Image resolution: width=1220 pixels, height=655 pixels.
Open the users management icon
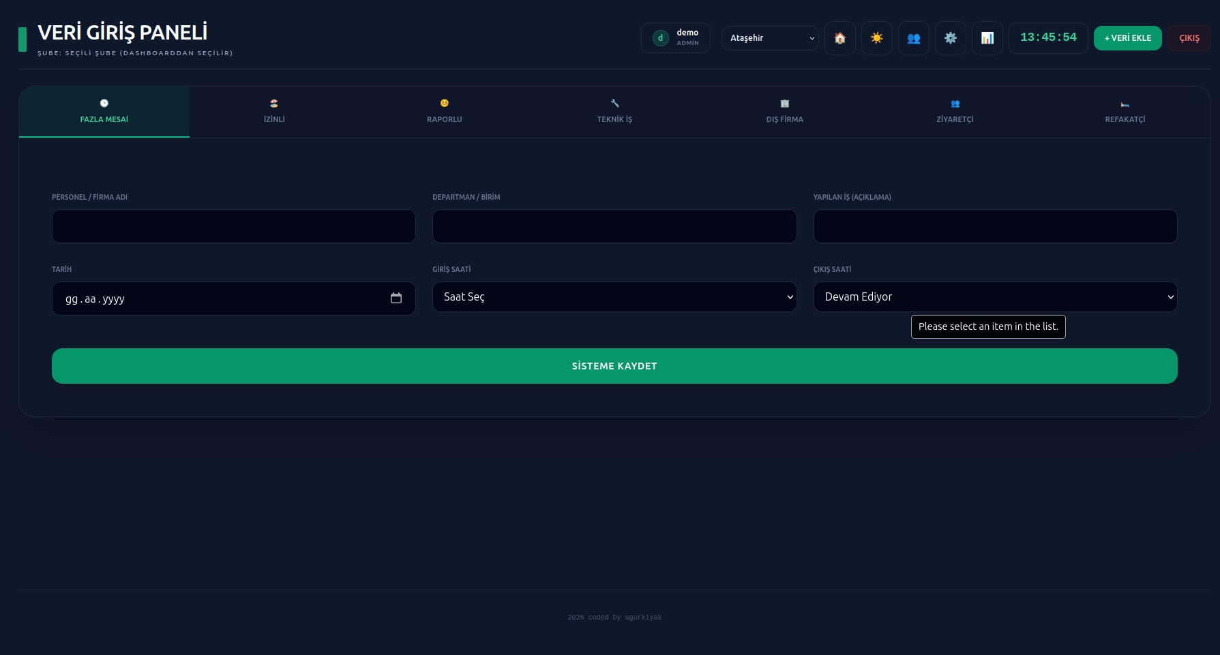coord(913,38)
